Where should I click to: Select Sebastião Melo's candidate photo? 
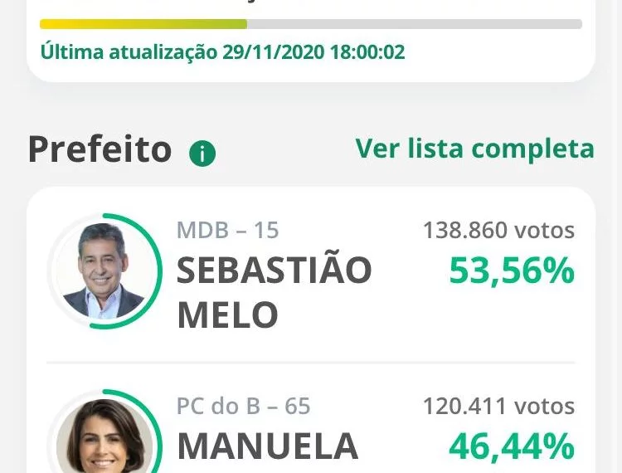pos(104,271)
